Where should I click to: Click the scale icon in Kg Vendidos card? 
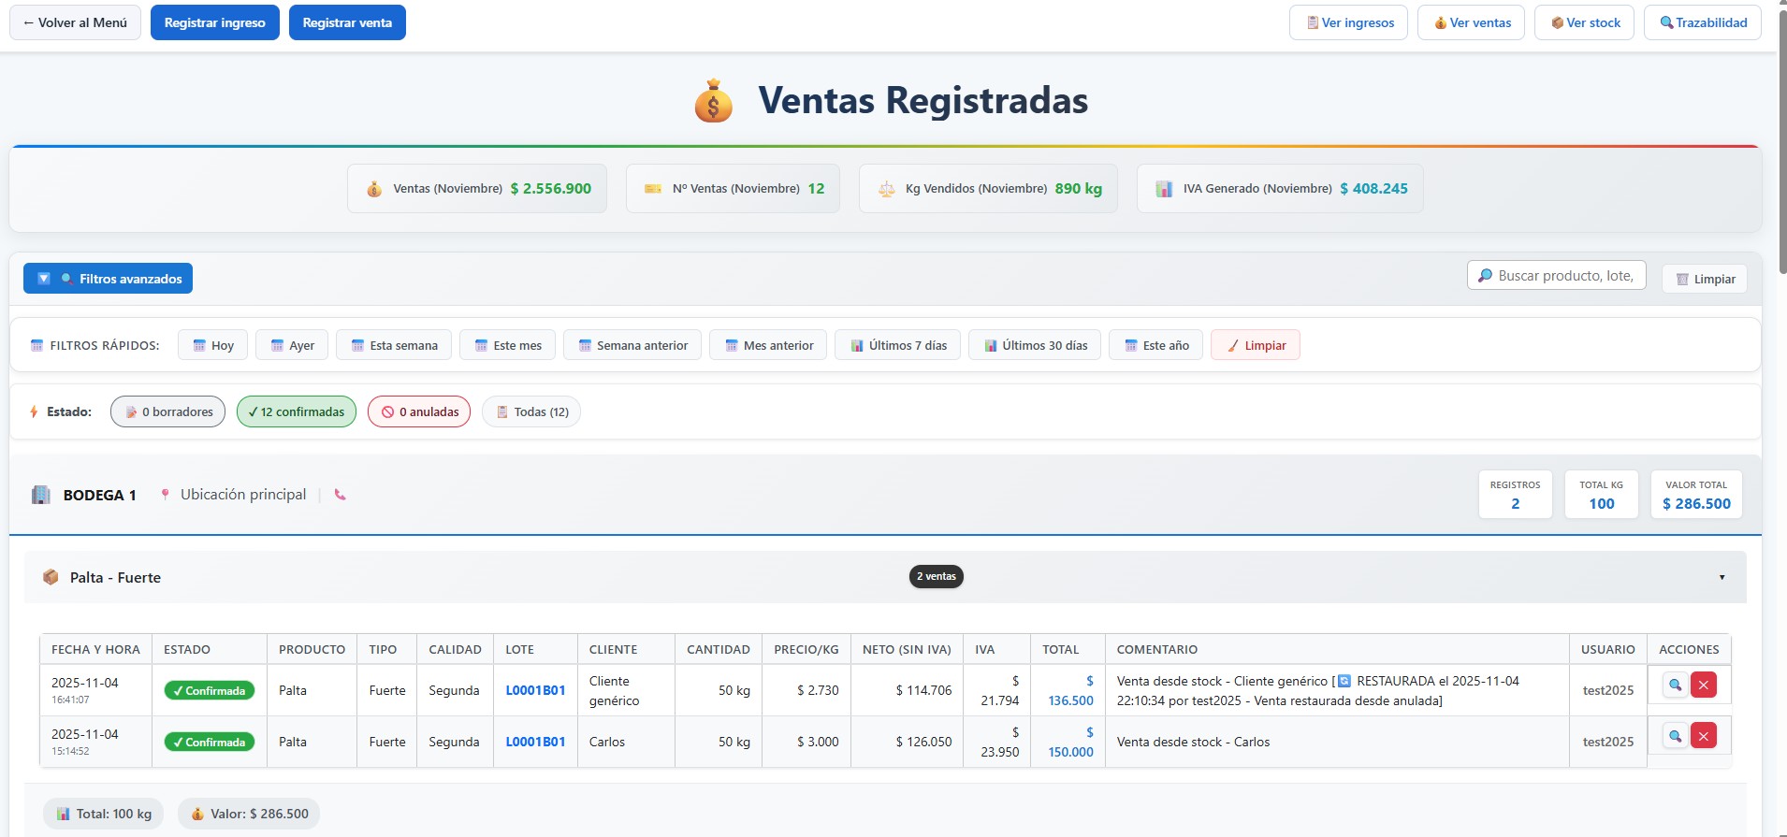click(x=886, y=189)
